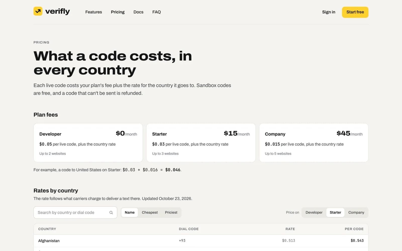
Task: Click the magnifier icon in search box
Action: pos(111,213)
